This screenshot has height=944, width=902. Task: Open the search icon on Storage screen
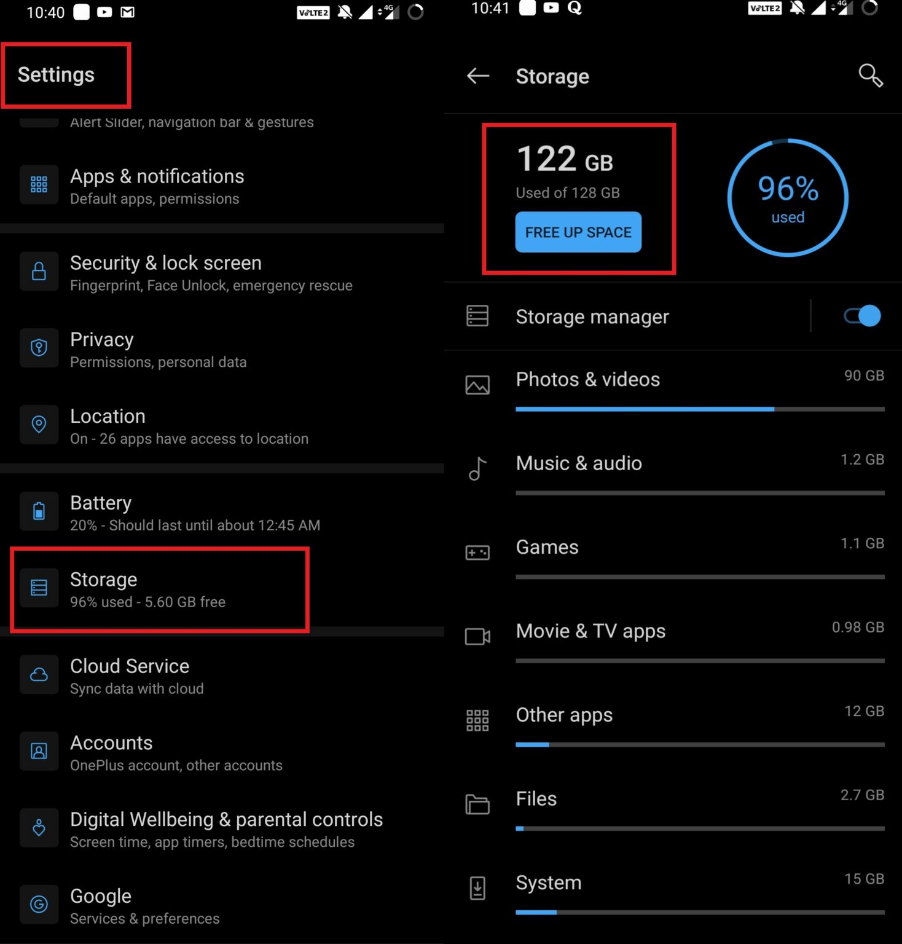[x=870, y=76]
